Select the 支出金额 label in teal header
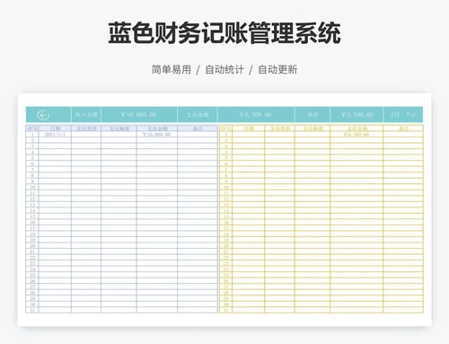Image resolution: width=449 pixels, height=344 pixels. click(x=198, y=115)
